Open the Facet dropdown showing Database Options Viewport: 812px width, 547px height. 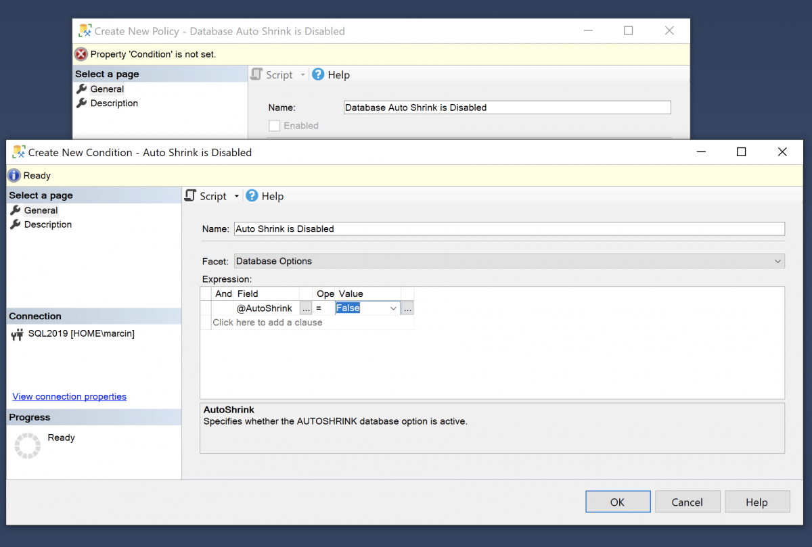pos(777,261)
